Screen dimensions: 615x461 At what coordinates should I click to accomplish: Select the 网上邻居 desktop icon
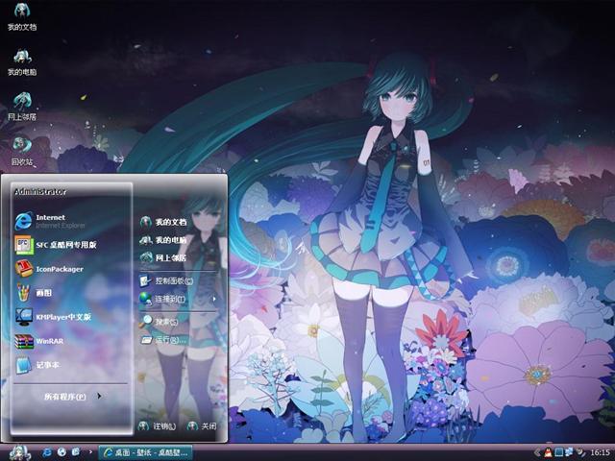[22, 107]
